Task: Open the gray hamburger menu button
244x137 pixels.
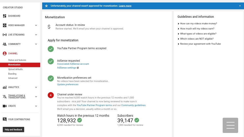Action: point(230,125)
